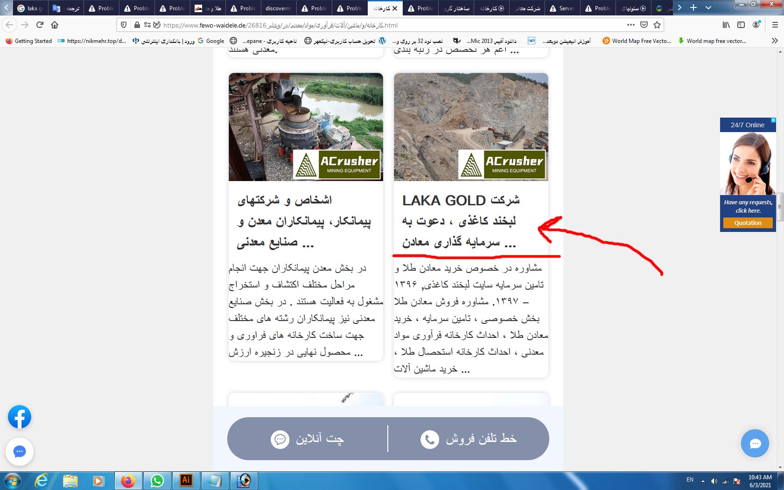Screen dimensions: 784x490
Task: Click the support agent photo
Action: [748, 163]
